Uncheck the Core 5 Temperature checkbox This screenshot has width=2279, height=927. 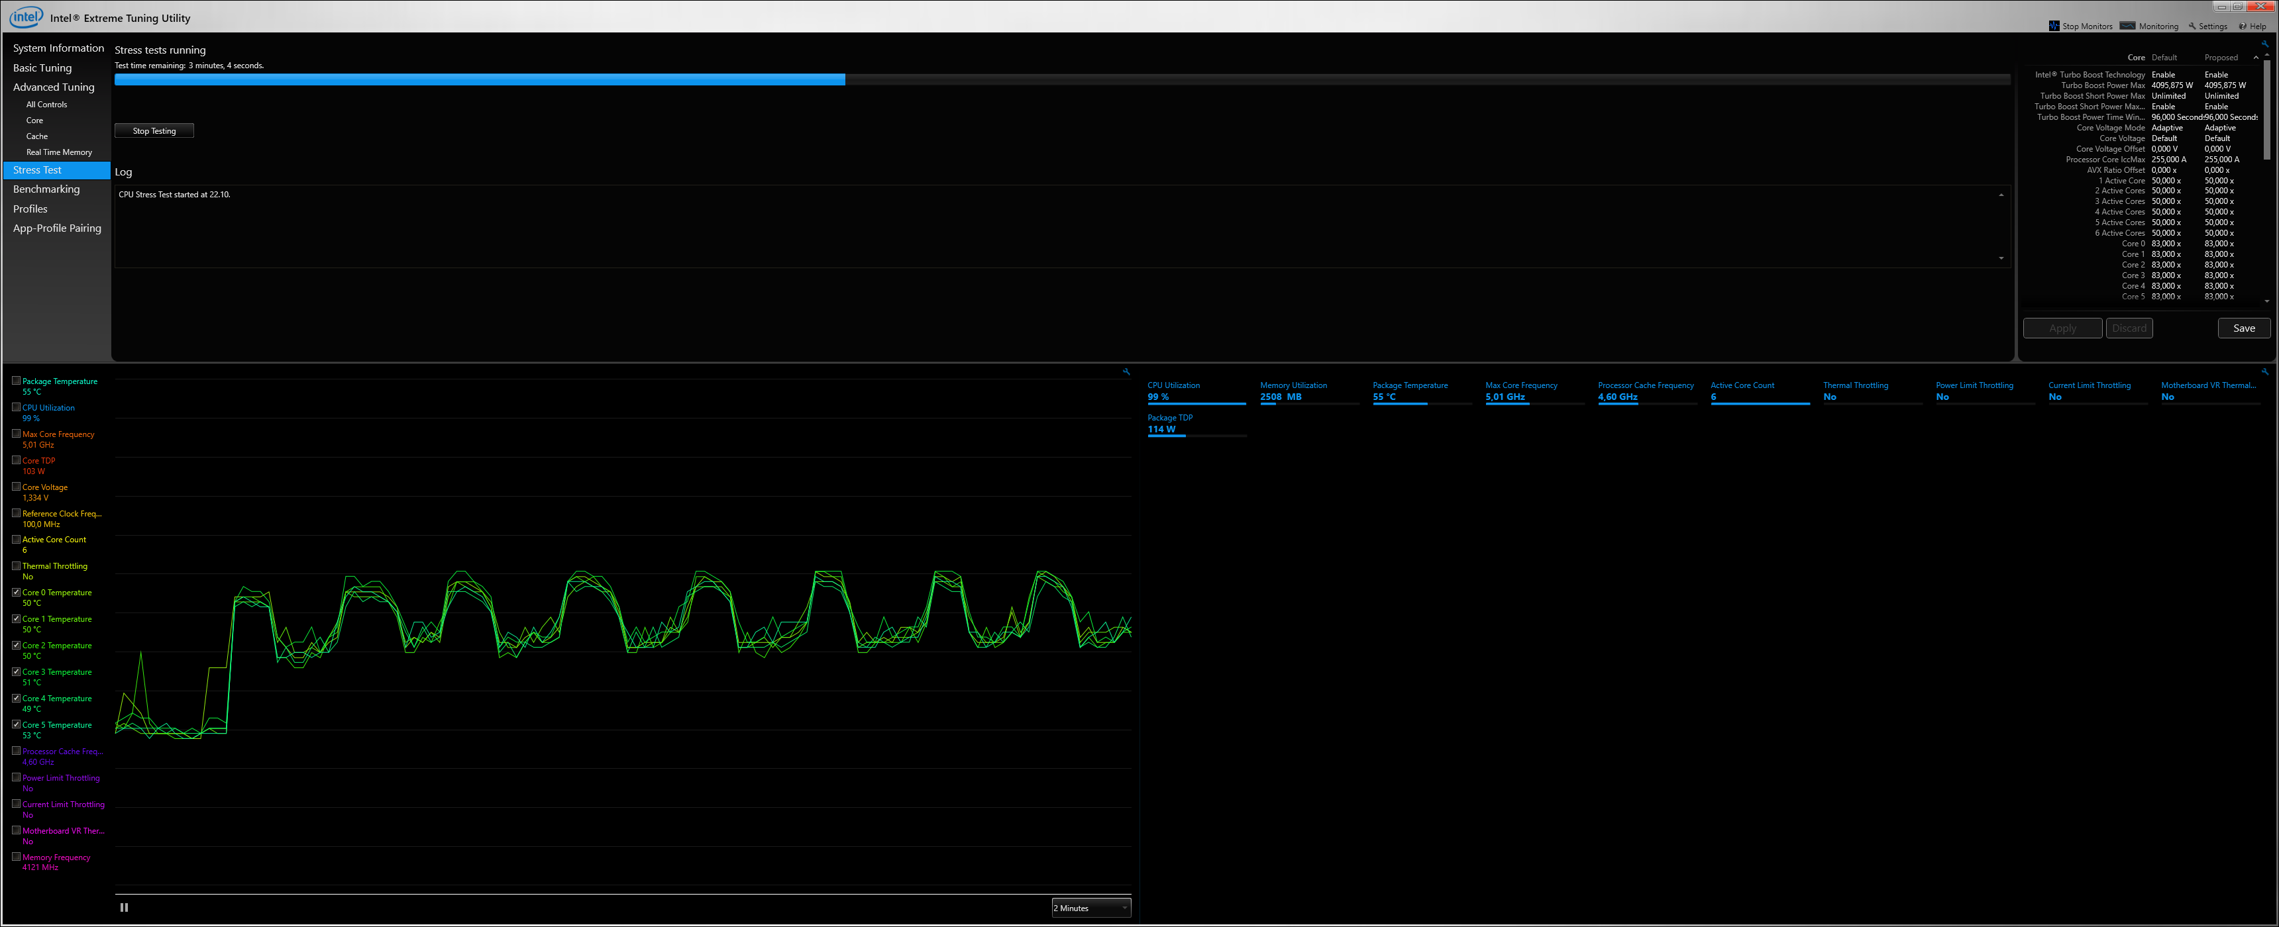pos(16,724)
